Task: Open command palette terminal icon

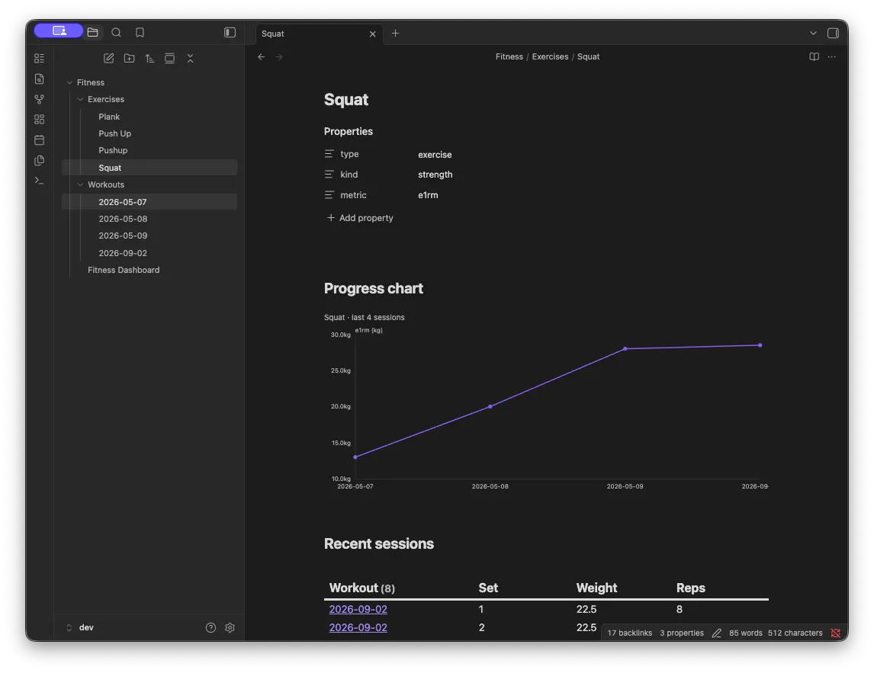Action: pos(39,181)
